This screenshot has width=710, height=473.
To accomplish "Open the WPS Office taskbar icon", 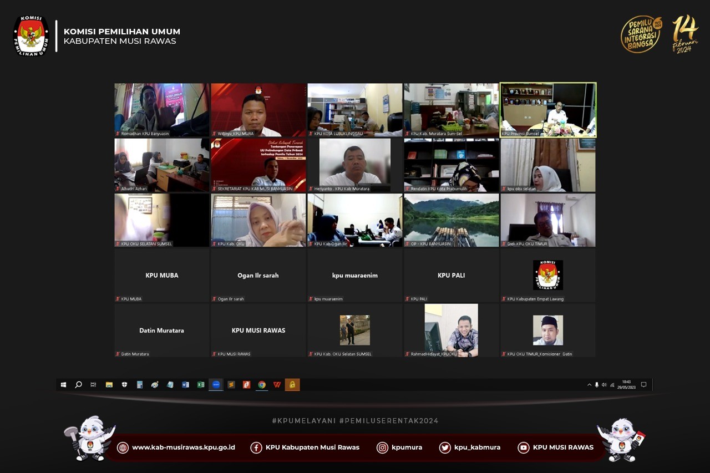I will click(277, 385).
